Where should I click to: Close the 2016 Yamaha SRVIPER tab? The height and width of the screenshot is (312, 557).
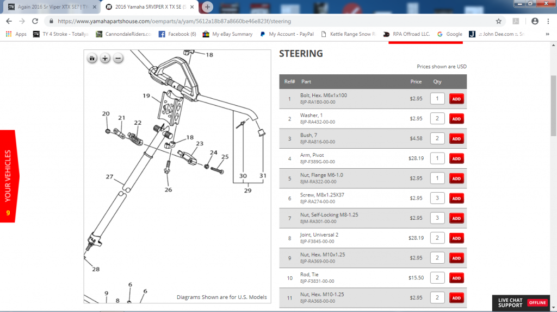pos(192,7)
